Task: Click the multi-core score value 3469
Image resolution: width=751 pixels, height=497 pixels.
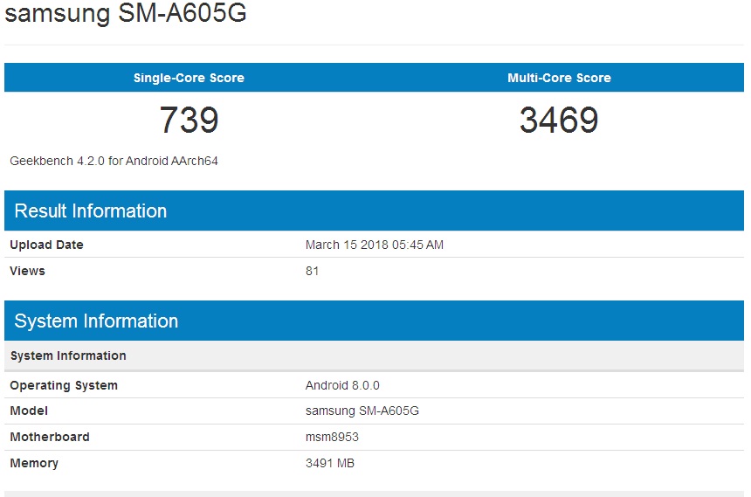Action: pos(559,121)
